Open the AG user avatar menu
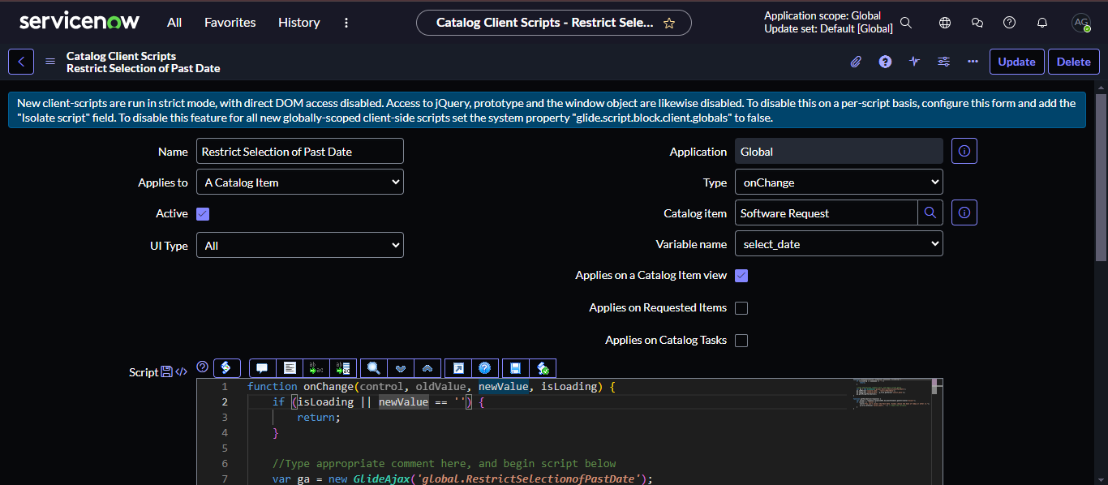Image resolution: width=1108 pixels, height=485 pixels. point(1081,23)
